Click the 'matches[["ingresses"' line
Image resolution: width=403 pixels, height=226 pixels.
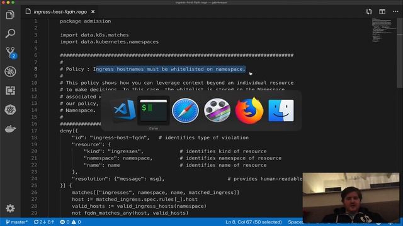tap(156, 193)
